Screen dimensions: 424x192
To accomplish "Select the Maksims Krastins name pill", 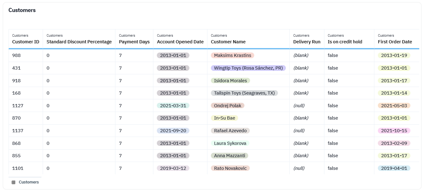I will 232,55.
